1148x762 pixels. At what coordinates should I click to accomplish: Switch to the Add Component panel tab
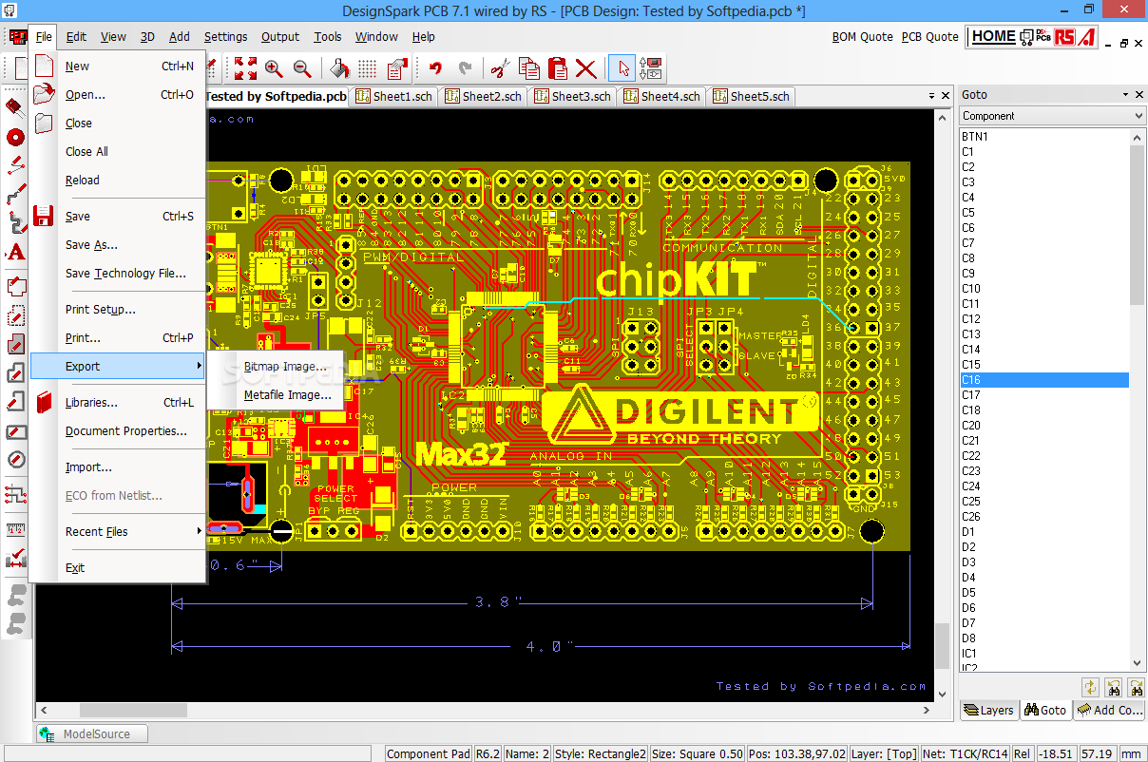(1110, 710)
